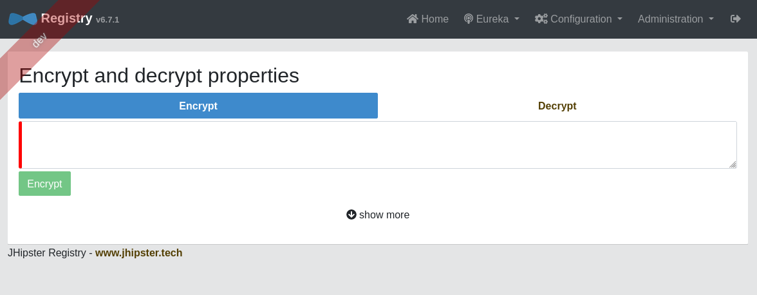Click the down-arrow circle icon beside show more
Viewport: 757px width, 295px height.
[351, 214]
